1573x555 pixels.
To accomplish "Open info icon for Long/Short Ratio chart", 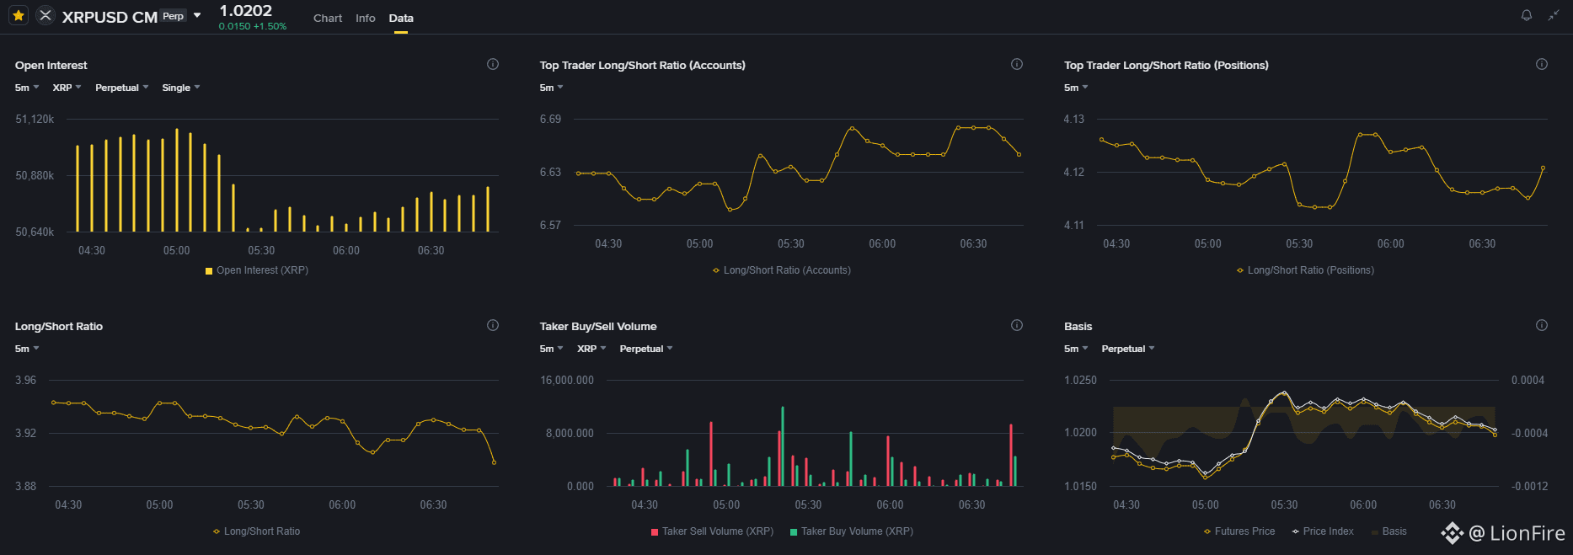I will (493, 325).
